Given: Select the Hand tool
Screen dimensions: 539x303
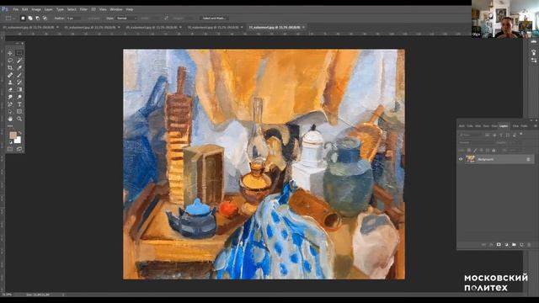Looking at the screenshot, I should (x=10, y=119).
